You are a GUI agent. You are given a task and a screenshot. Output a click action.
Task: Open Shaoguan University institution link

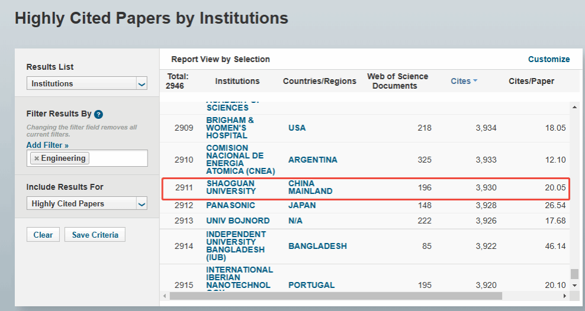pos(232,187)
